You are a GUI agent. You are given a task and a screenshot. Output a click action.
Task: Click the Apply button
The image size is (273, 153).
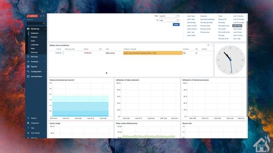[x=176, y=25]
